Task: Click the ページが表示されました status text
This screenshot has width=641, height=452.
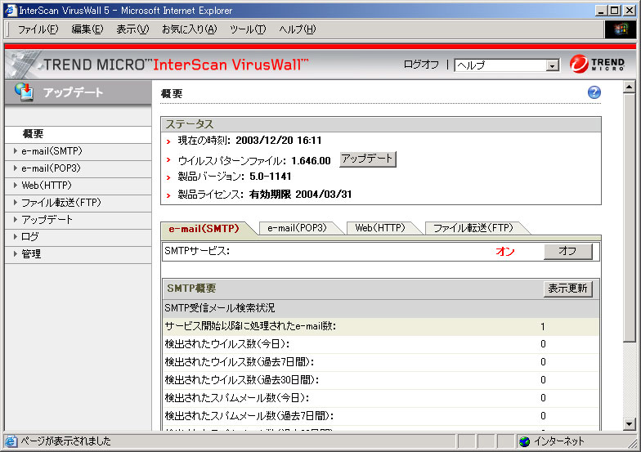Action: [x=65, y=441]
